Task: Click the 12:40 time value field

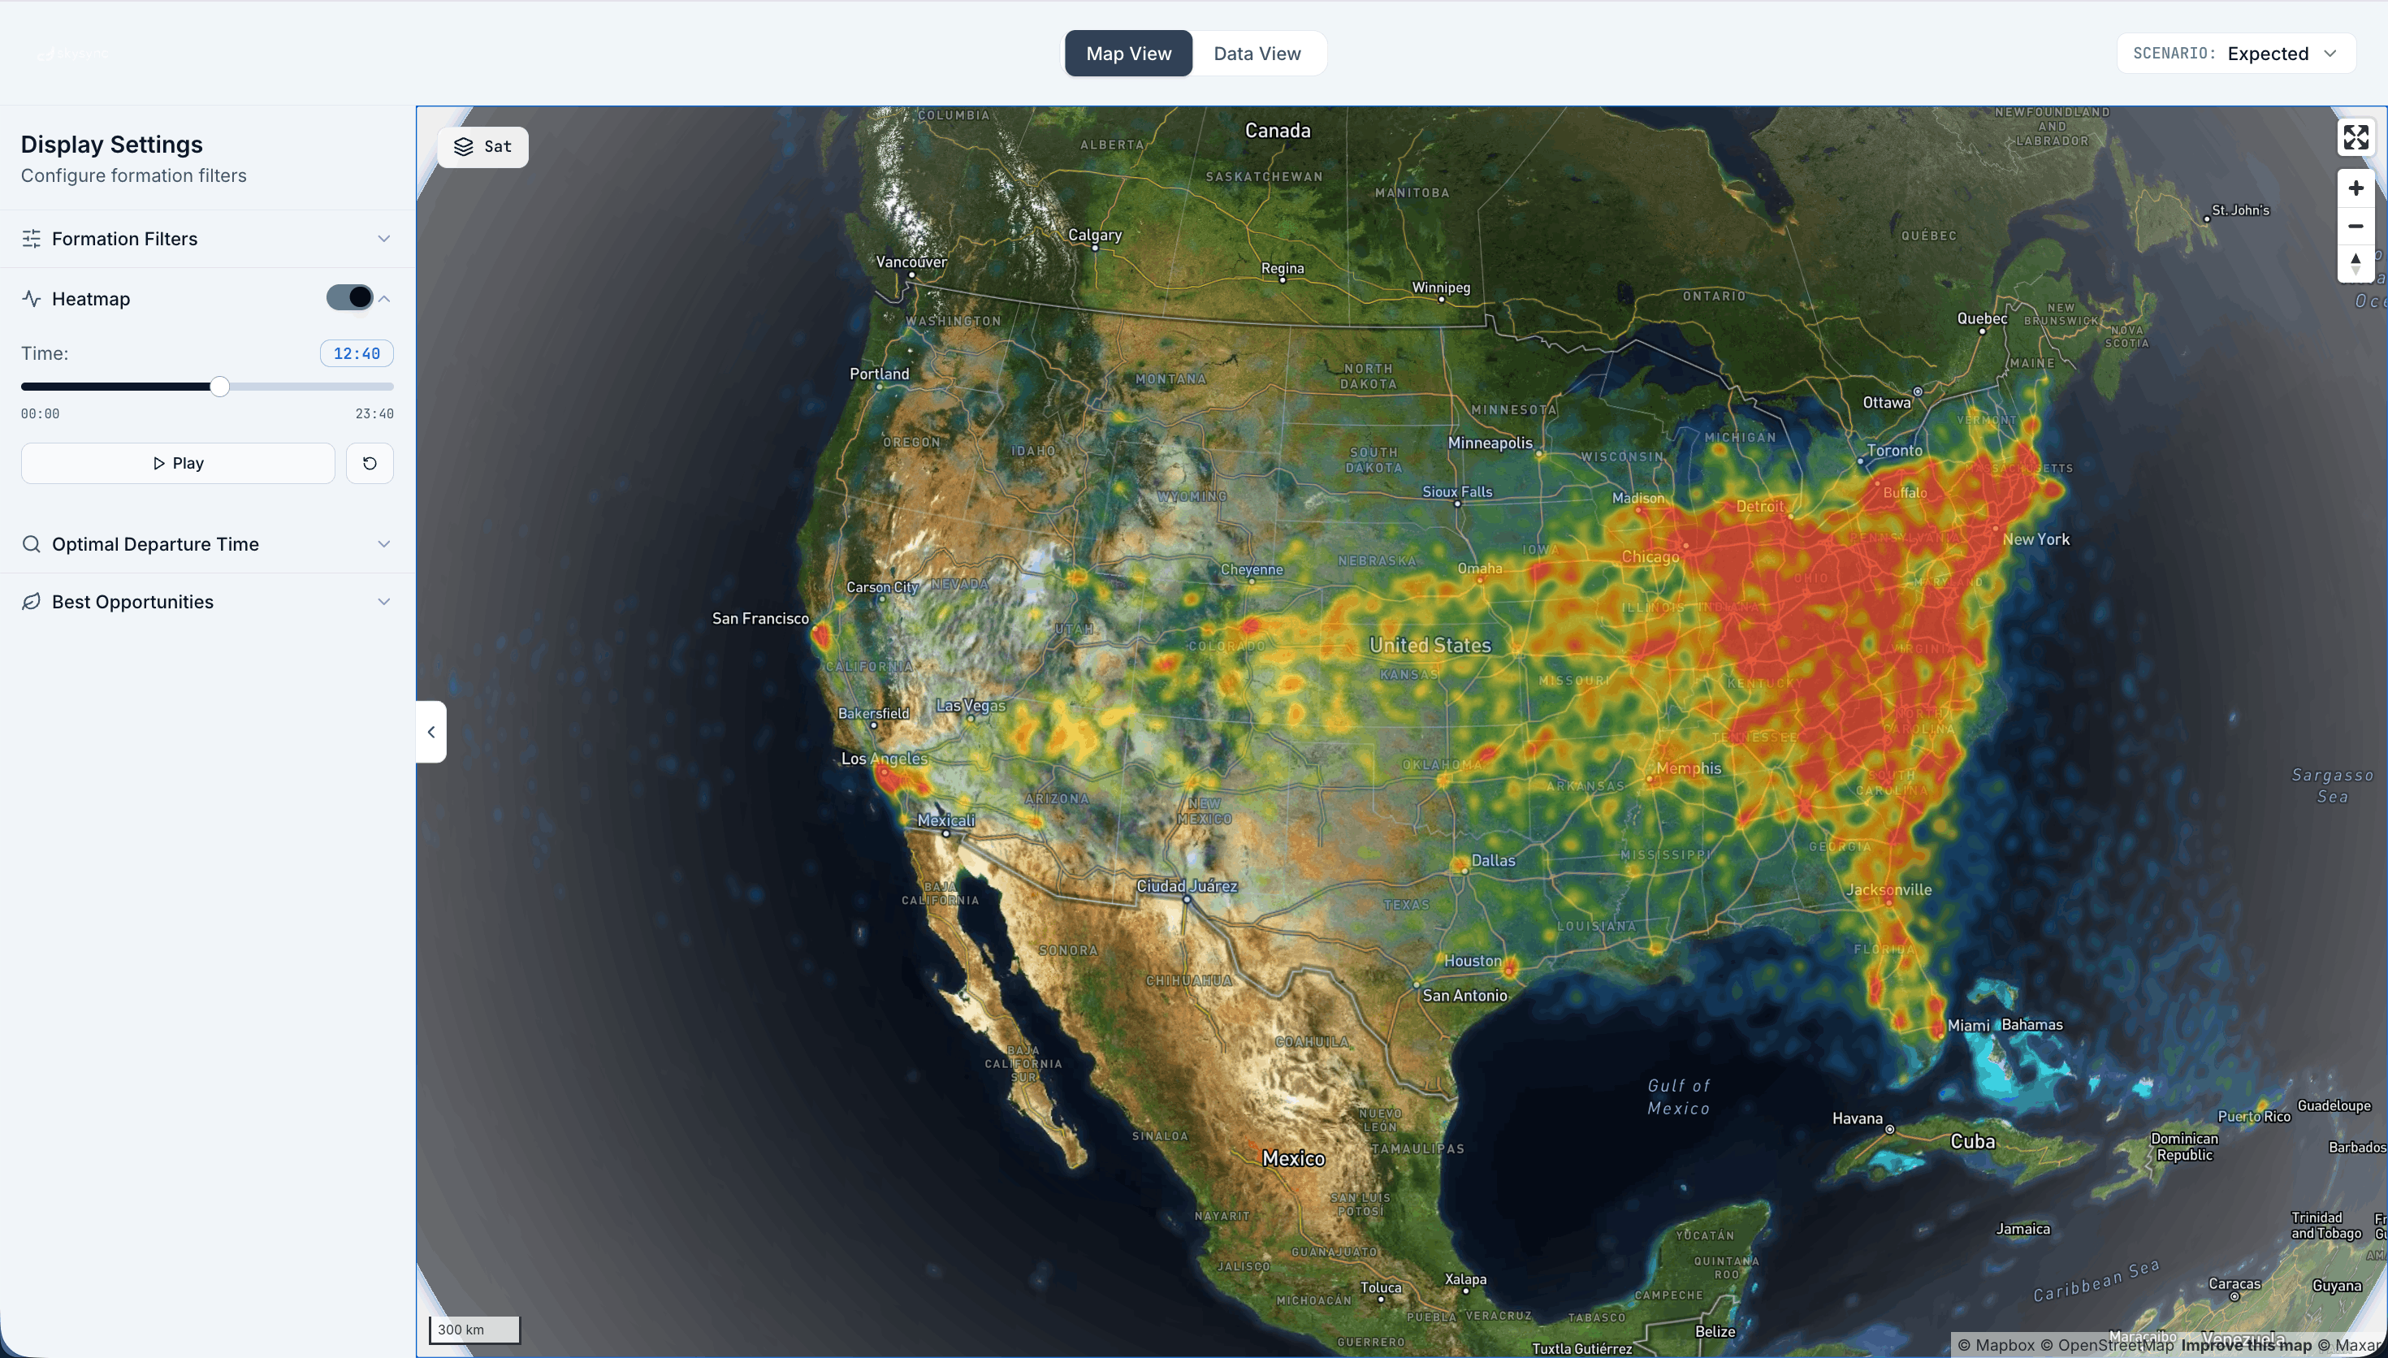Action: pos(357,353)
